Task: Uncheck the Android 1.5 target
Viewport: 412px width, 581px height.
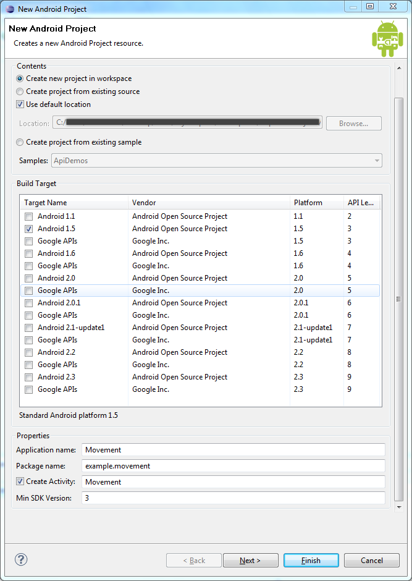Action: 28,229
